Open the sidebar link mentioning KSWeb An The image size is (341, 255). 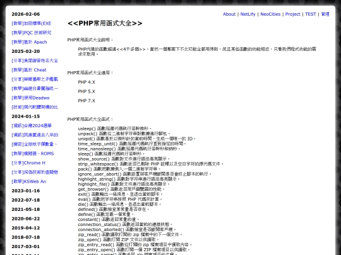click(x=28, y=182)
